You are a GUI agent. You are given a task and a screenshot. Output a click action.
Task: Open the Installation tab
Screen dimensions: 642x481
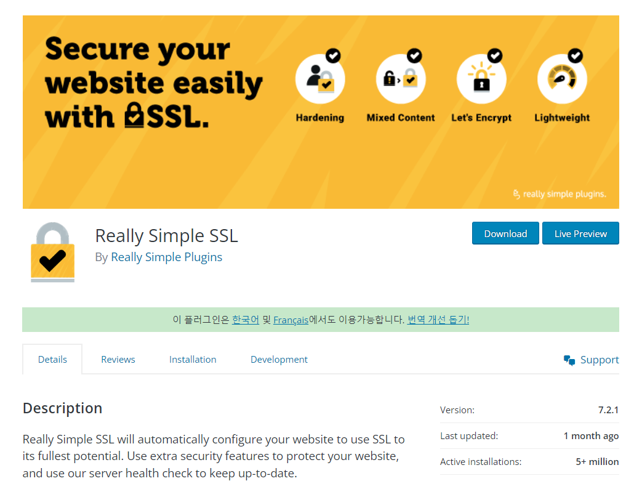tap(192, 359)
